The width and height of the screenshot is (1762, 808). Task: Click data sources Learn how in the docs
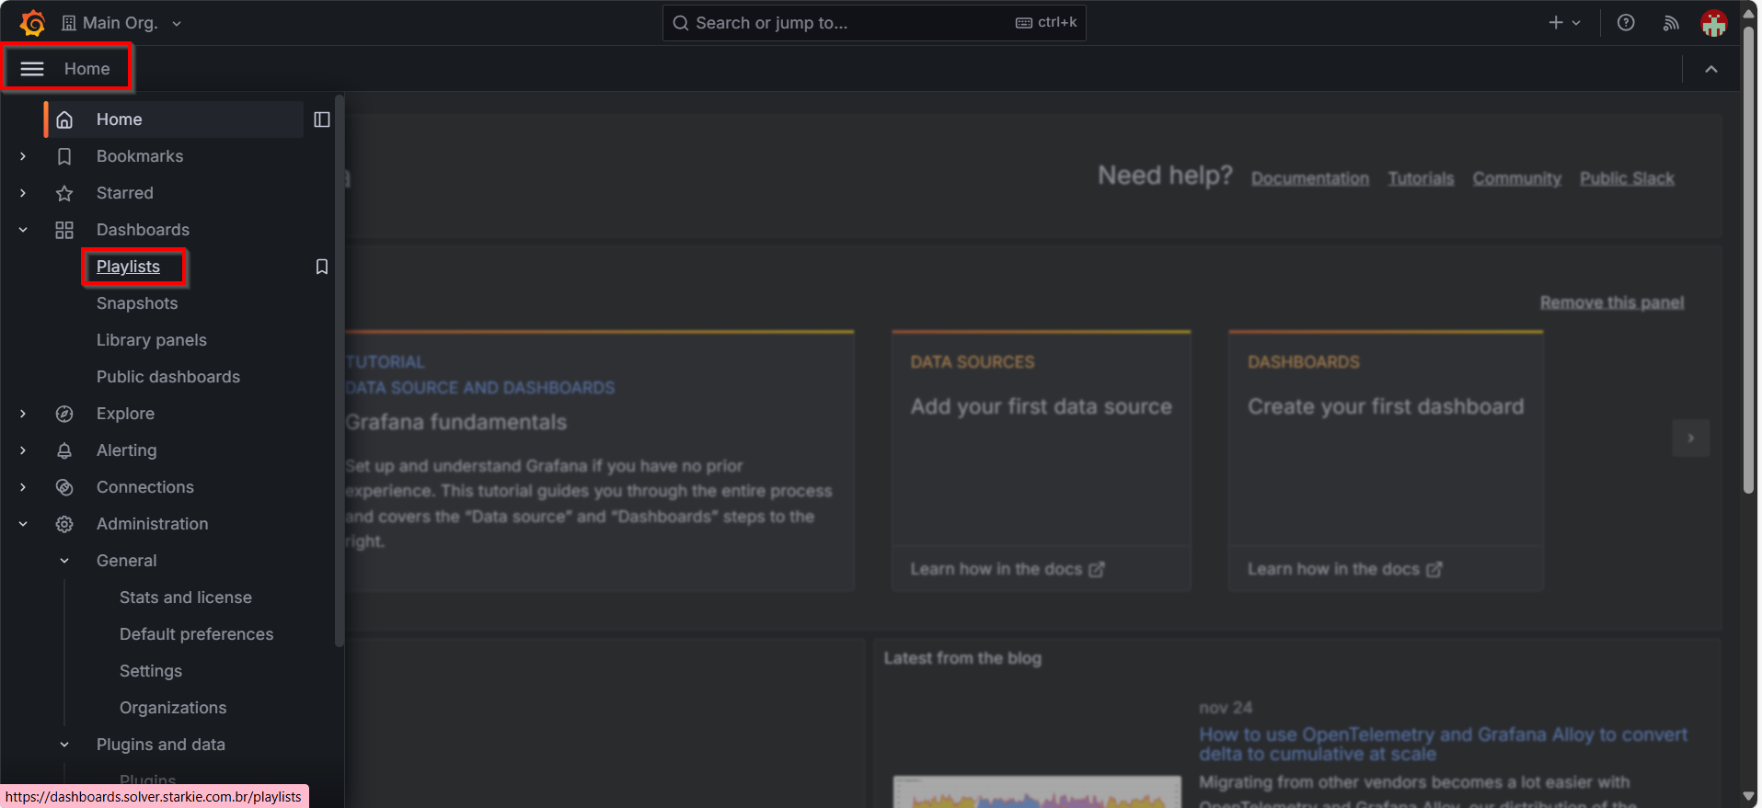coord(1007,569)
